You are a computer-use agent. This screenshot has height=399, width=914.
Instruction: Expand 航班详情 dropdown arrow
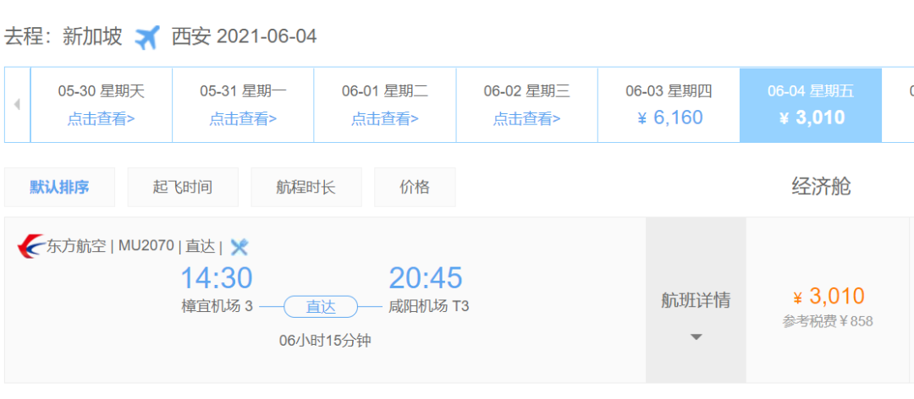point(696,336)
